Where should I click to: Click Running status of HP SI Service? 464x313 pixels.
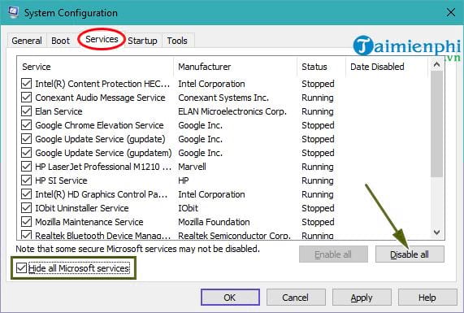318,180
